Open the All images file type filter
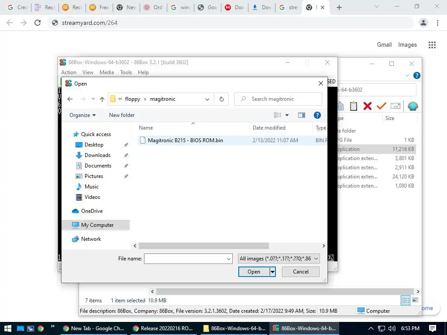Screen dimensions: 447x335 (279, 259)
